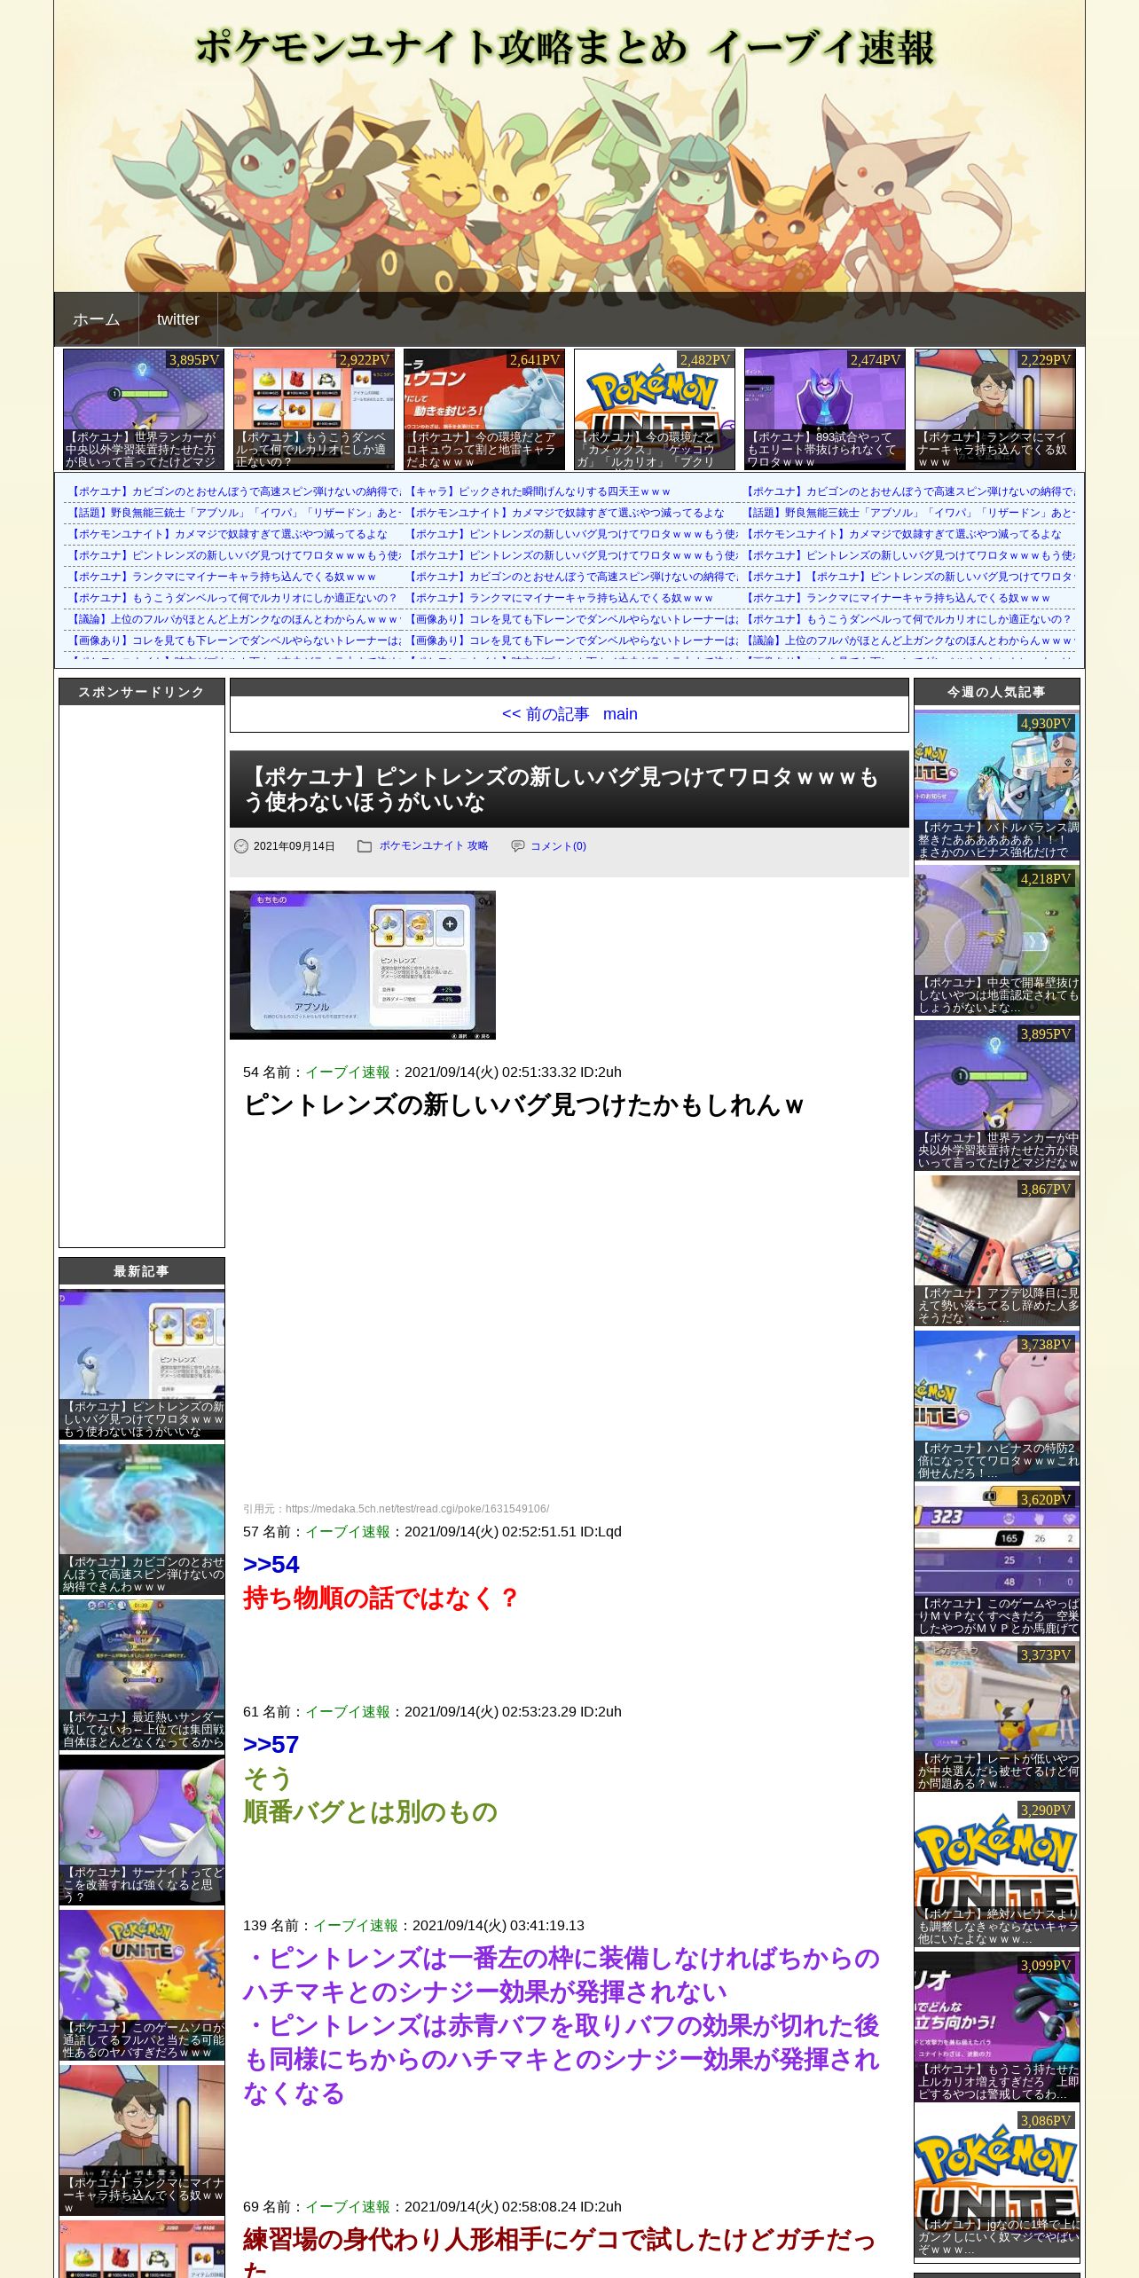The image size is (1139, 2278).
Task: Click the main link
Action: tap(620, 714)
